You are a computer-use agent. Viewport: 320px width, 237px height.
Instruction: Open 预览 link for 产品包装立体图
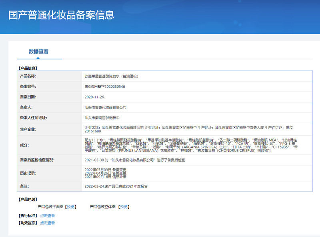[x=124, y=207]
